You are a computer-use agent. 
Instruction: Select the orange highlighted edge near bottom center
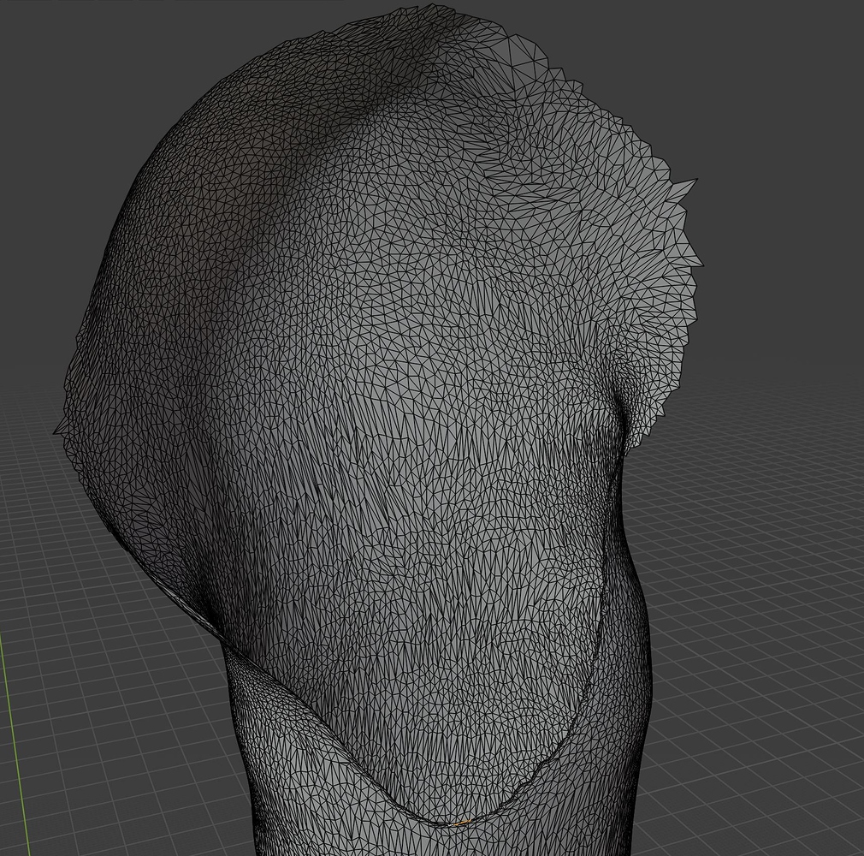pyautogui.click(x=463, y=822)
